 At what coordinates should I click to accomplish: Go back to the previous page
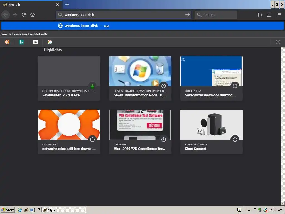[6, 15]
